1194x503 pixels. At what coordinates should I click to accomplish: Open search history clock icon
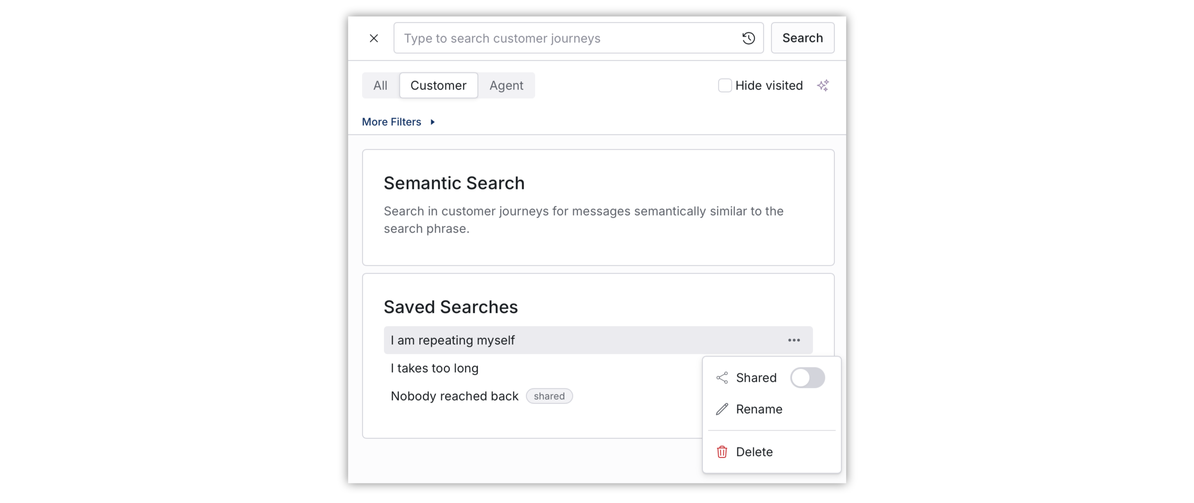[x=748, y=38]
